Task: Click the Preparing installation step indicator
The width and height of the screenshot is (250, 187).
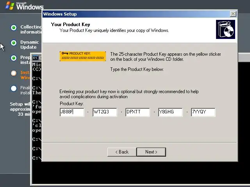Action: click(x=14, y=58)
